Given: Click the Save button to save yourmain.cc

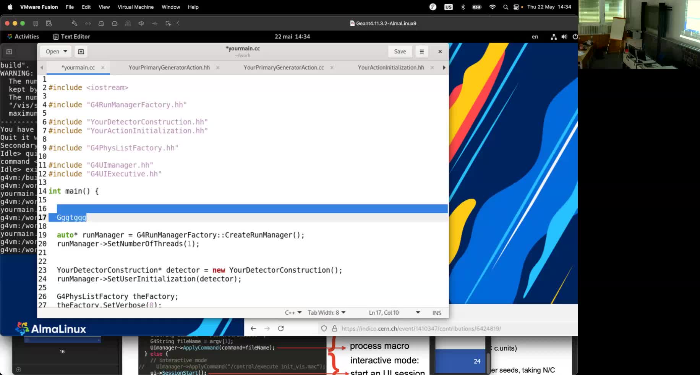Looking at the screenshot, I should point(400,51).
